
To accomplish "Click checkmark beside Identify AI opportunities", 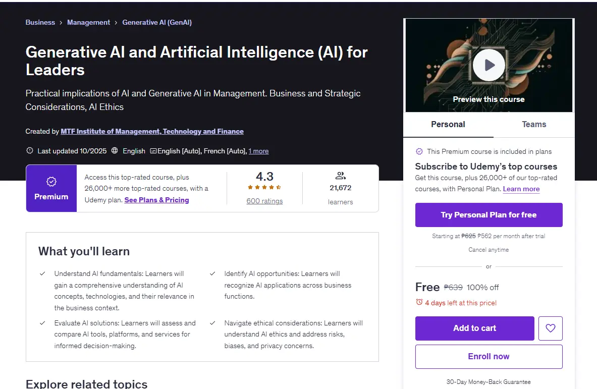I will [x=212, y=273].
